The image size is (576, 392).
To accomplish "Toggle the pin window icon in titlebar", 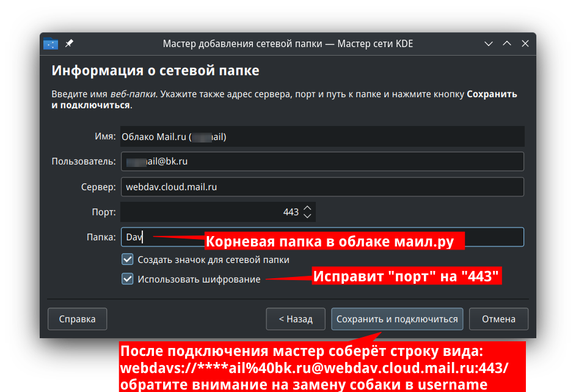I will click(70, 43).
